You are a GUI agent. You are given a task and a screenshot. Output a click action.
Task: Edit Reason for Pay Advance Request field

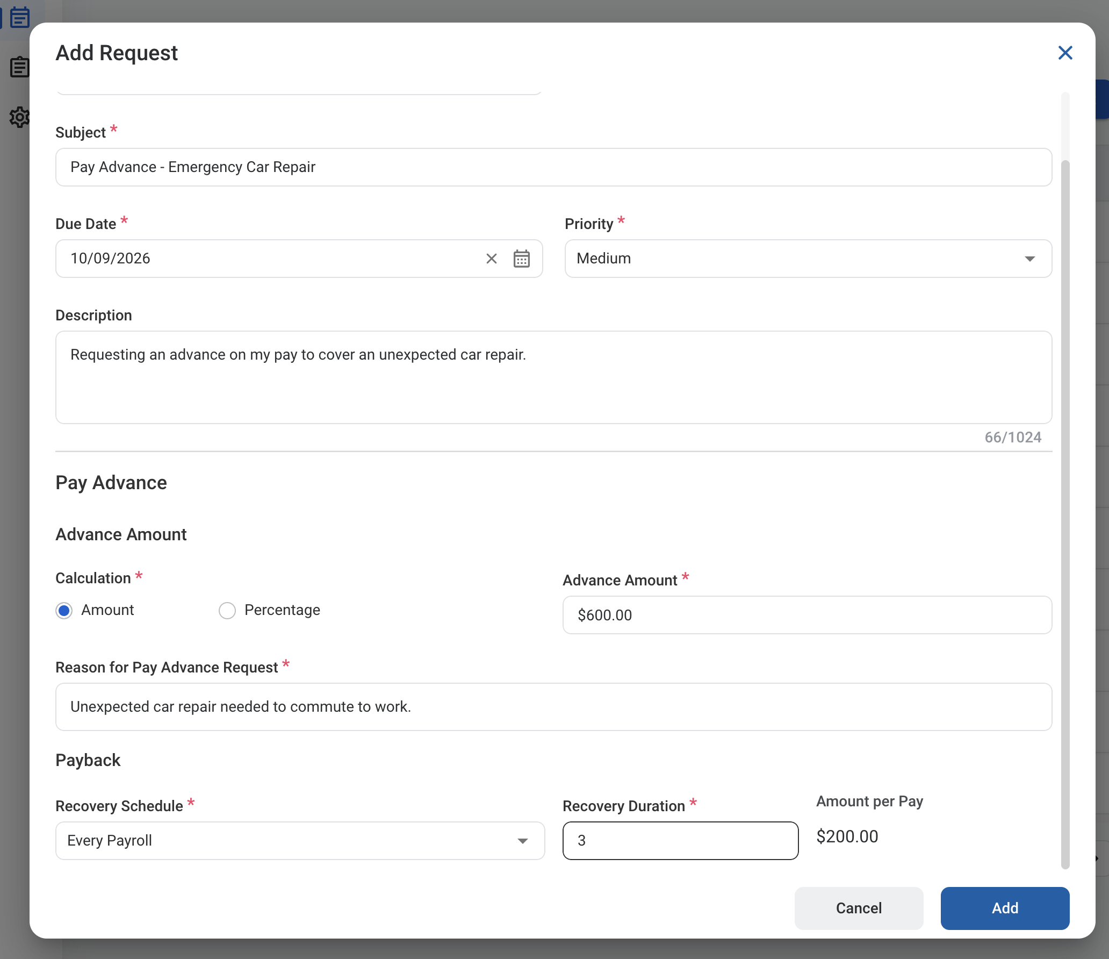point(553,707)
